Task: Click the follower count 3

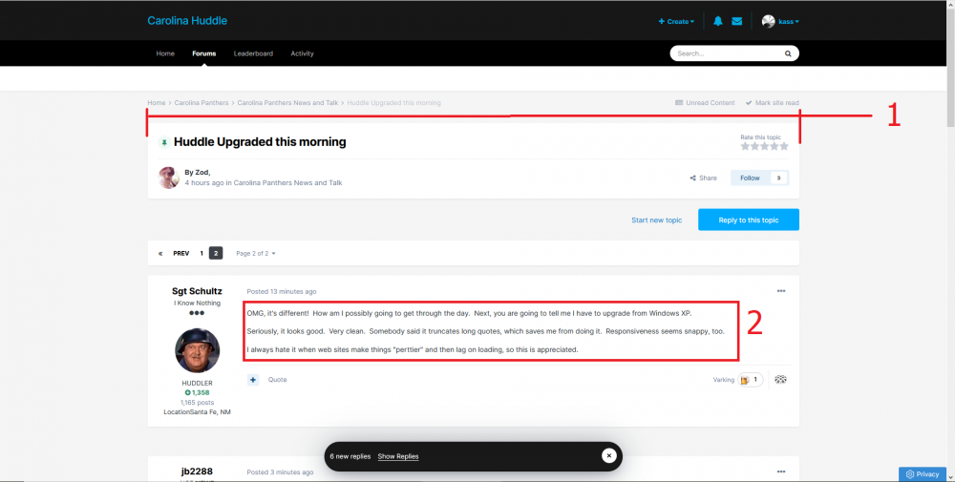Action: pos(778,178)
